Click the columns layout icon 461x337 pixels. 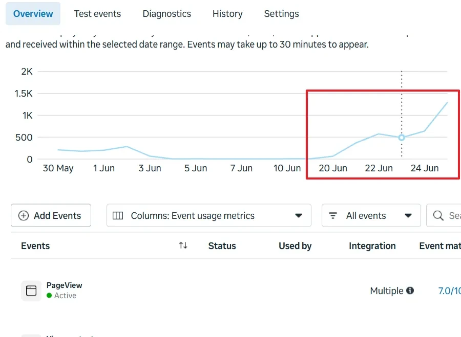pyautogui.click(x=118, y=215)
